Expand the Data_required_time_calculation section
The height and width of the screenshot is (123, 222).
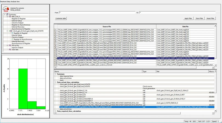[56, 111]
